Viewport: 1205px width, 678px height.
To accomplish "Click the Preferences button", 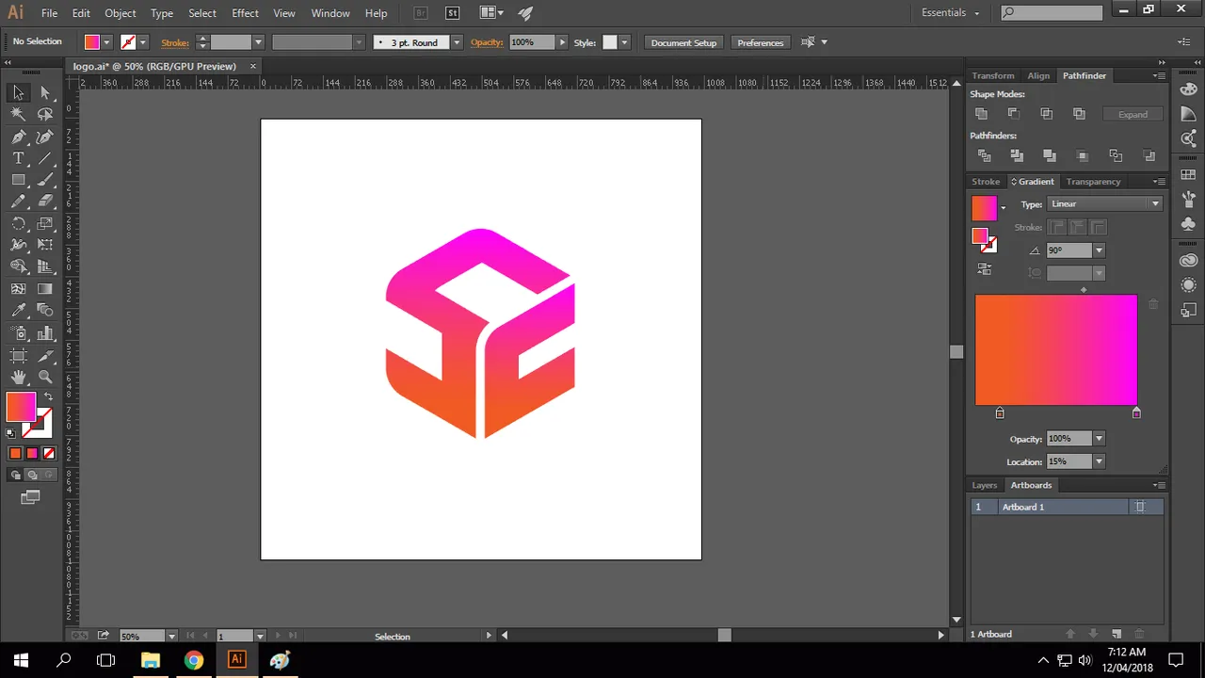I will (x=761, y=42).
